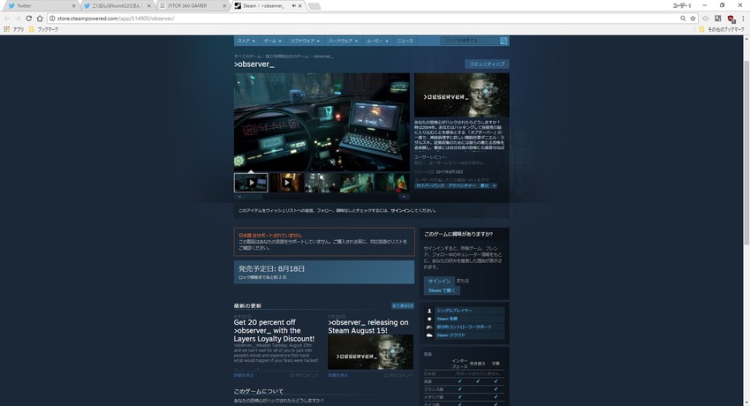The width and height of the screenshot is (750, 406).
Task: Click the thumbnail strip horizontal scrollbar handle
Action: click(x=254, y=196)
